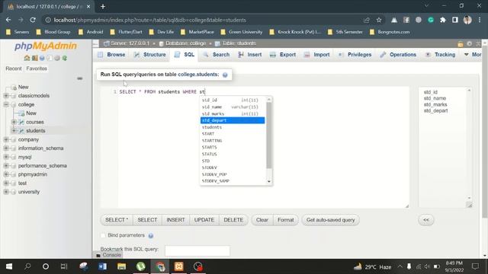
Task: Open the notification center icon
Action: (x=475, y=266)
